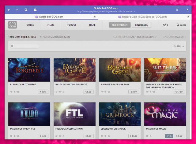The height and width of the screenshot is (144, 196).
Task: Click the €17.89 price button for Witcher 2
Action: point(179,92)
